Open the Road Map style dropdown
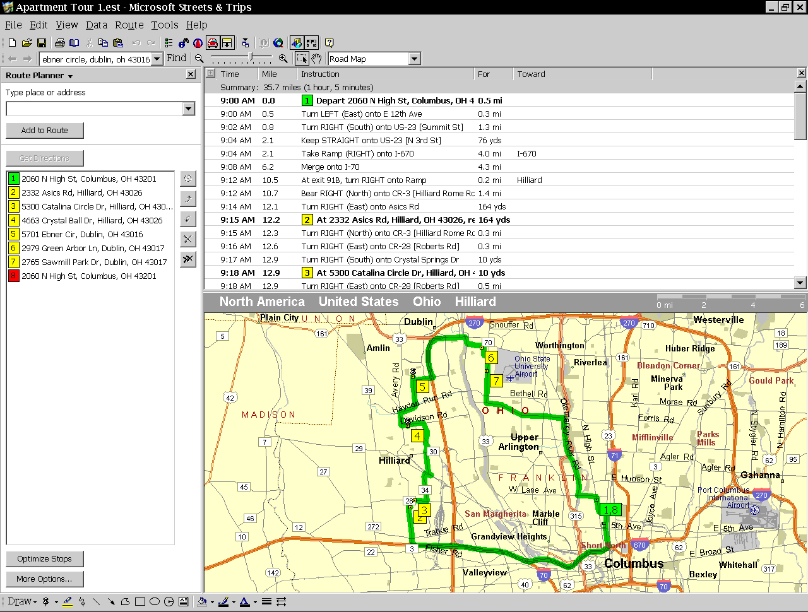 click(414, 59)
